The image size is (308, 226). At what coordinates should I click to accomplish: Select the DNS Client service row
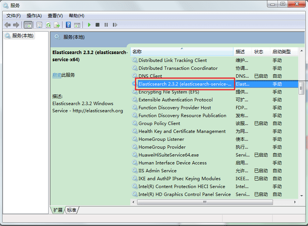pos(214,76)
